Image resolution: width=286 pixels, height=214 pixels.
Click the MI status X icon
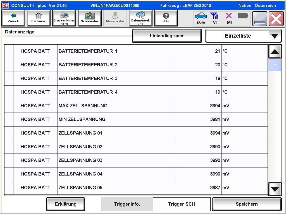coord(229,16)
